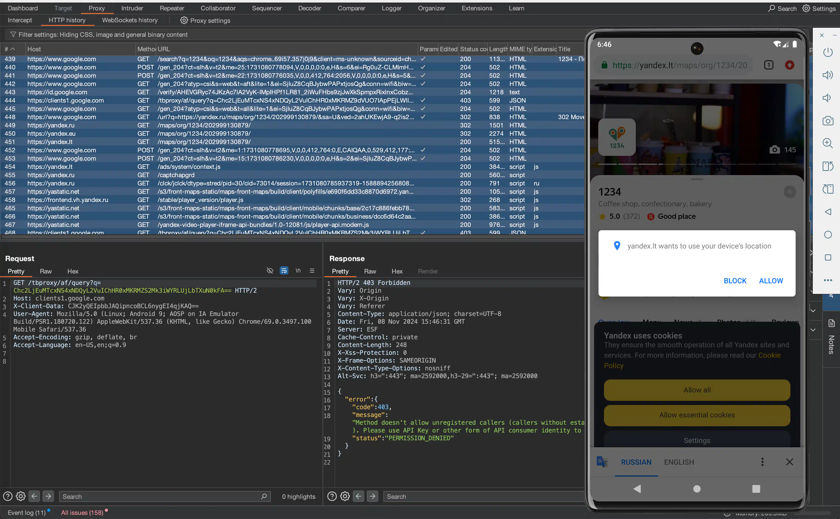Click the emulator sidebar back triangle icon
This screenshot has width=840, height=519.
pos(828,212)
